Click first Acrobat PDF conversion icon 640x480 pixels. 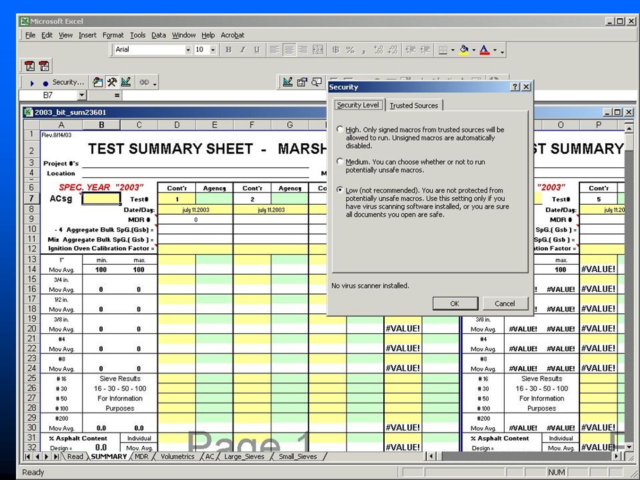pos(29,66)
